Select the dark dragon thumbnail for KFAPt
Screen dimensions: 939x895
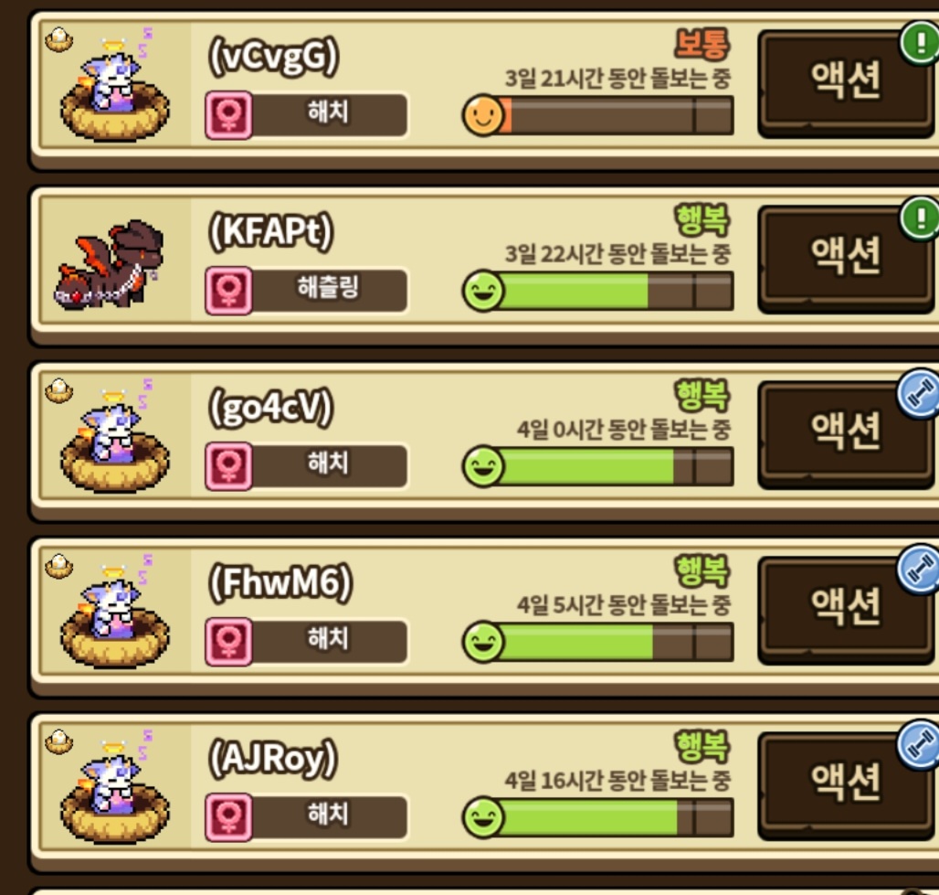[x=111, y=264]
